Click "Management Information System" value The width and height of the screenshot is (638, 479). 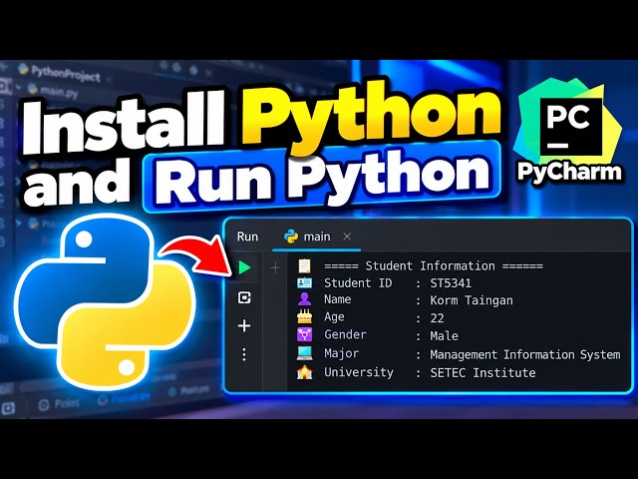[x=525, y=355]
